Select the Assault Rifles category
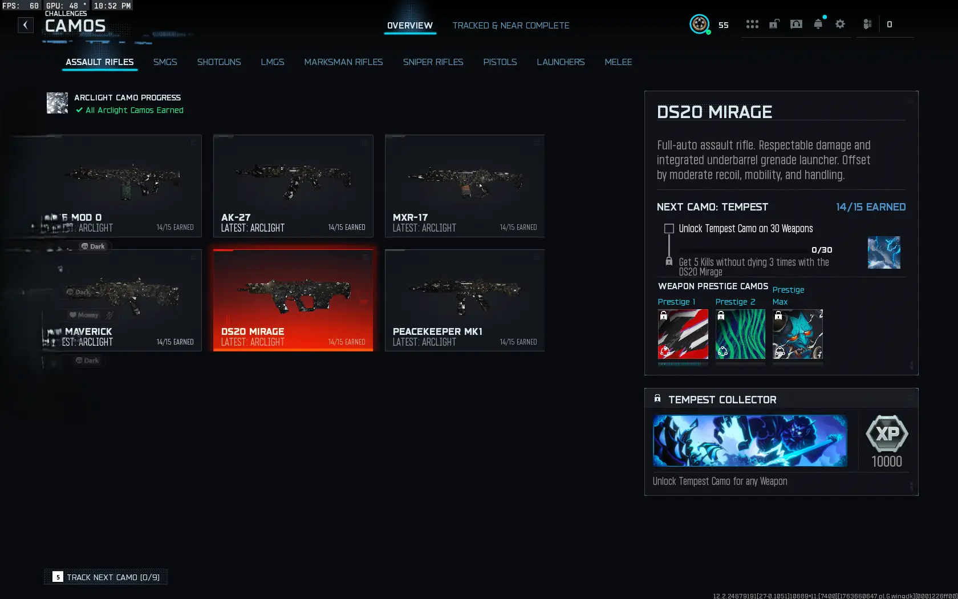This screenshot has height=599, width=958. [100, 62]
